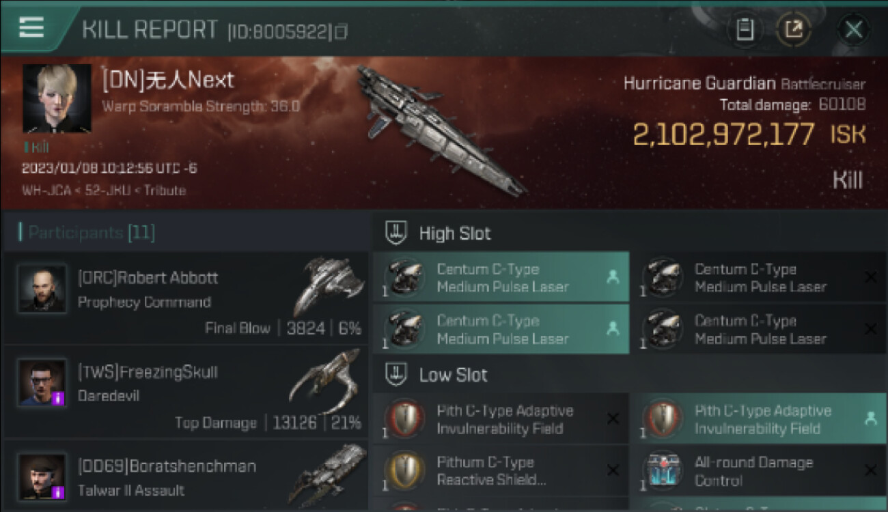Select the Prophecy Command ship icon

[328, 286]
